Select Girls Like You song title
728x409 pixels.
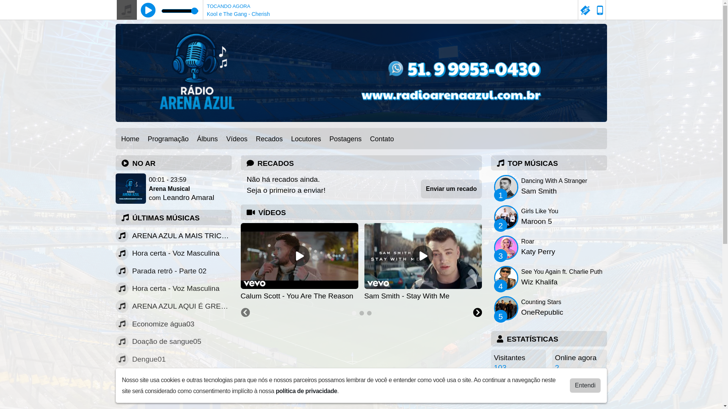click(x=540, y=211)
